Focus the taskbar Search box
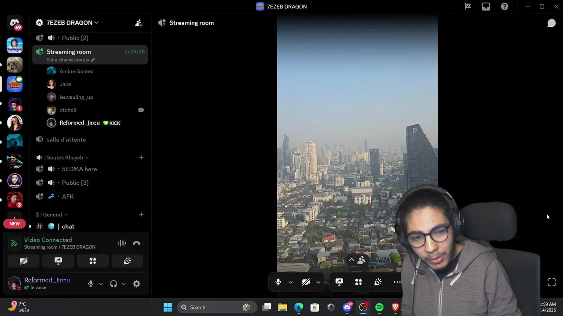This screenshot has width=563, height=316. click(216, 307)
